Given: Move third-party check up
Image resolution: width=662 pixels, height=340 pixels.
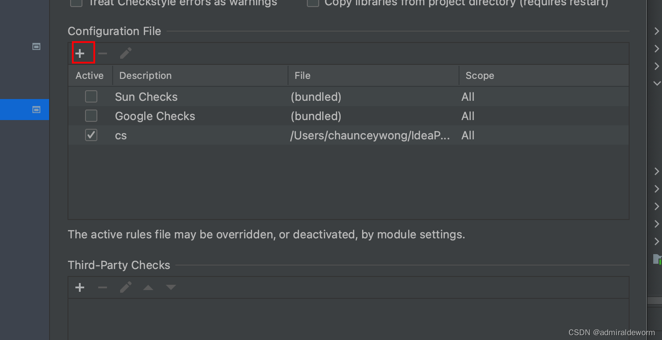Looking at the screenshot, I should (148, 287).
